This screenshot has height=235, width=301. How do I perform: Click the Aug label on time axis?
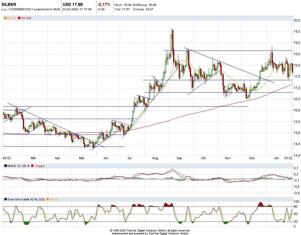tap(155, 158)
